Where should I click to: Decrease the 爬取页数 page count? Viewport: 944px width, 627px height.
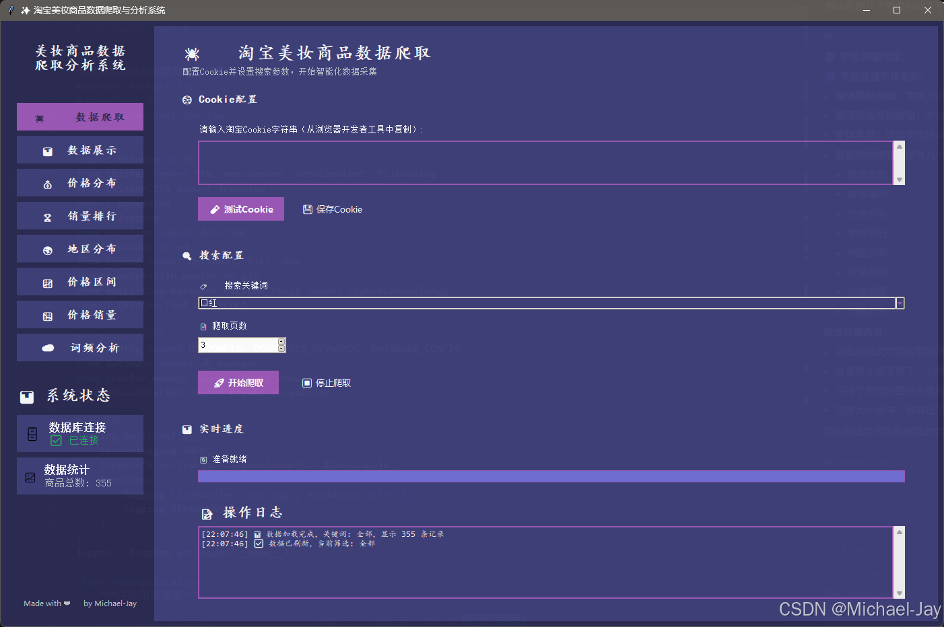pyautogui.click(x=281, y=348)
